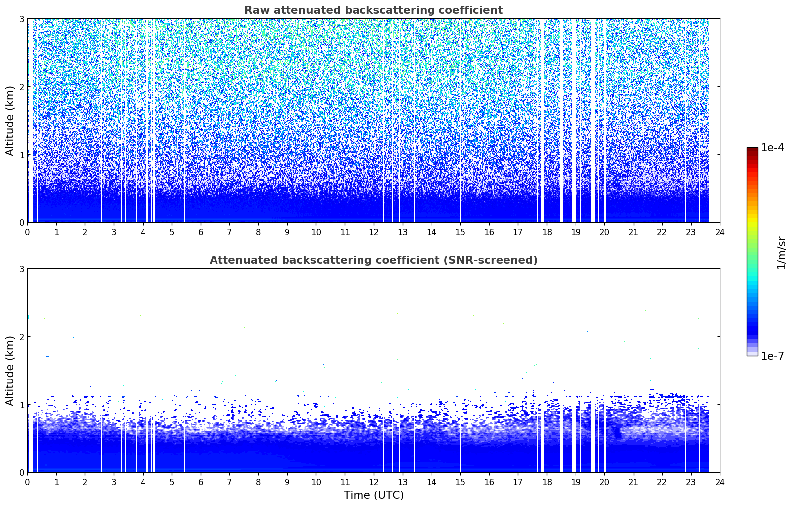Click the hour 12 tick label under the SNR-screened plot
The width and height of the screenshot is (792, 506).
tap(373, 482)
